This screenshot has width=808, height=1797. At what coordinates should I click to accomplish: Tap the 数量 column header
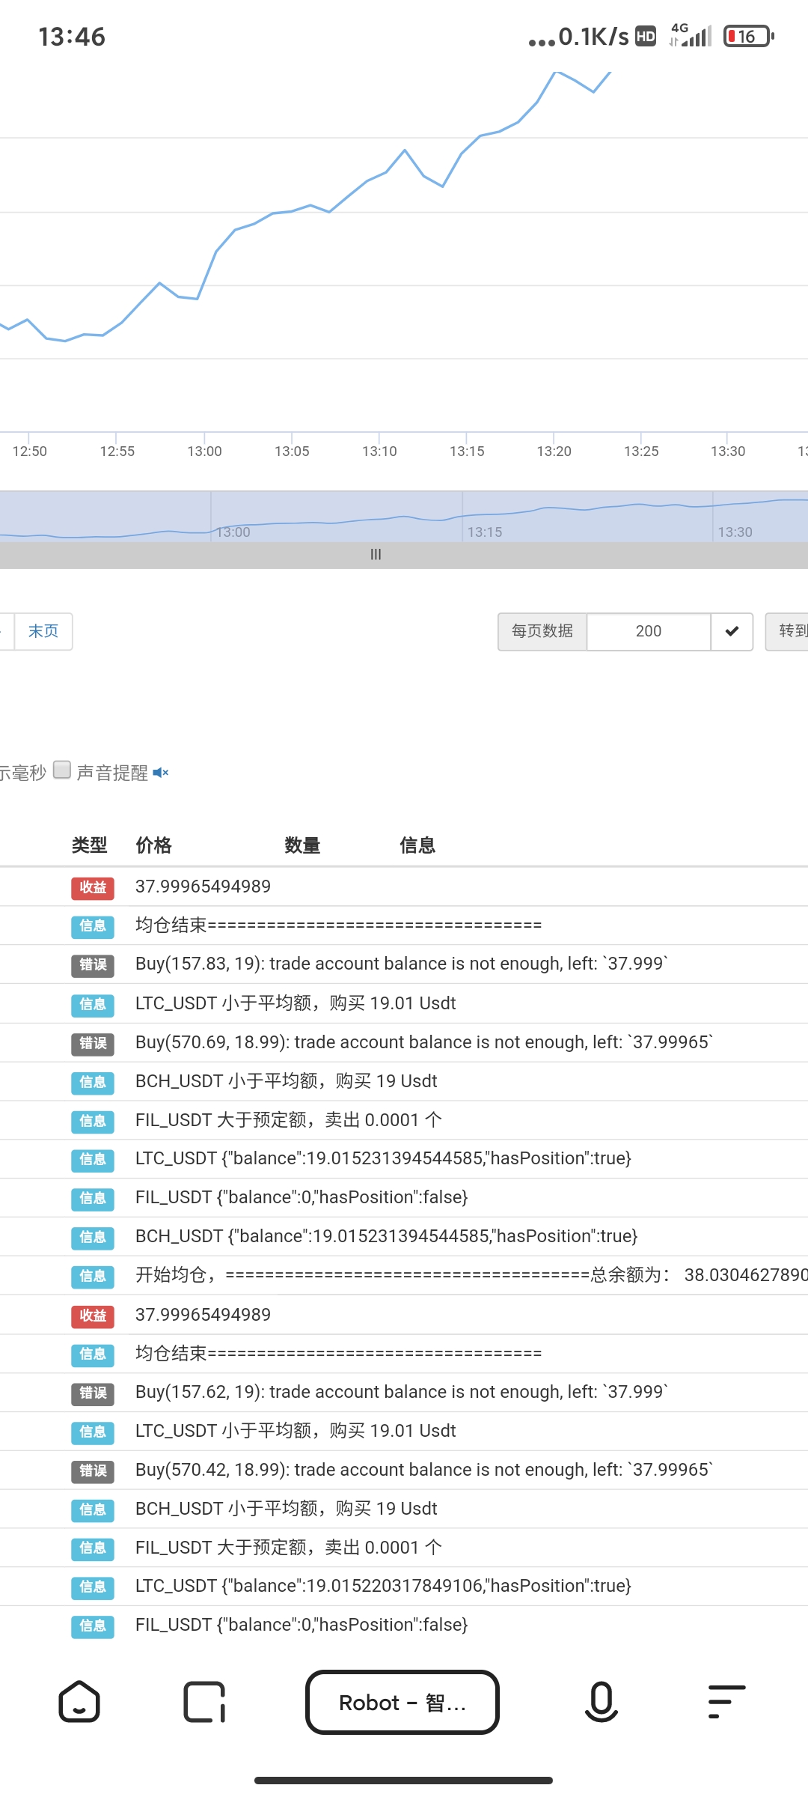coord(303,845)
